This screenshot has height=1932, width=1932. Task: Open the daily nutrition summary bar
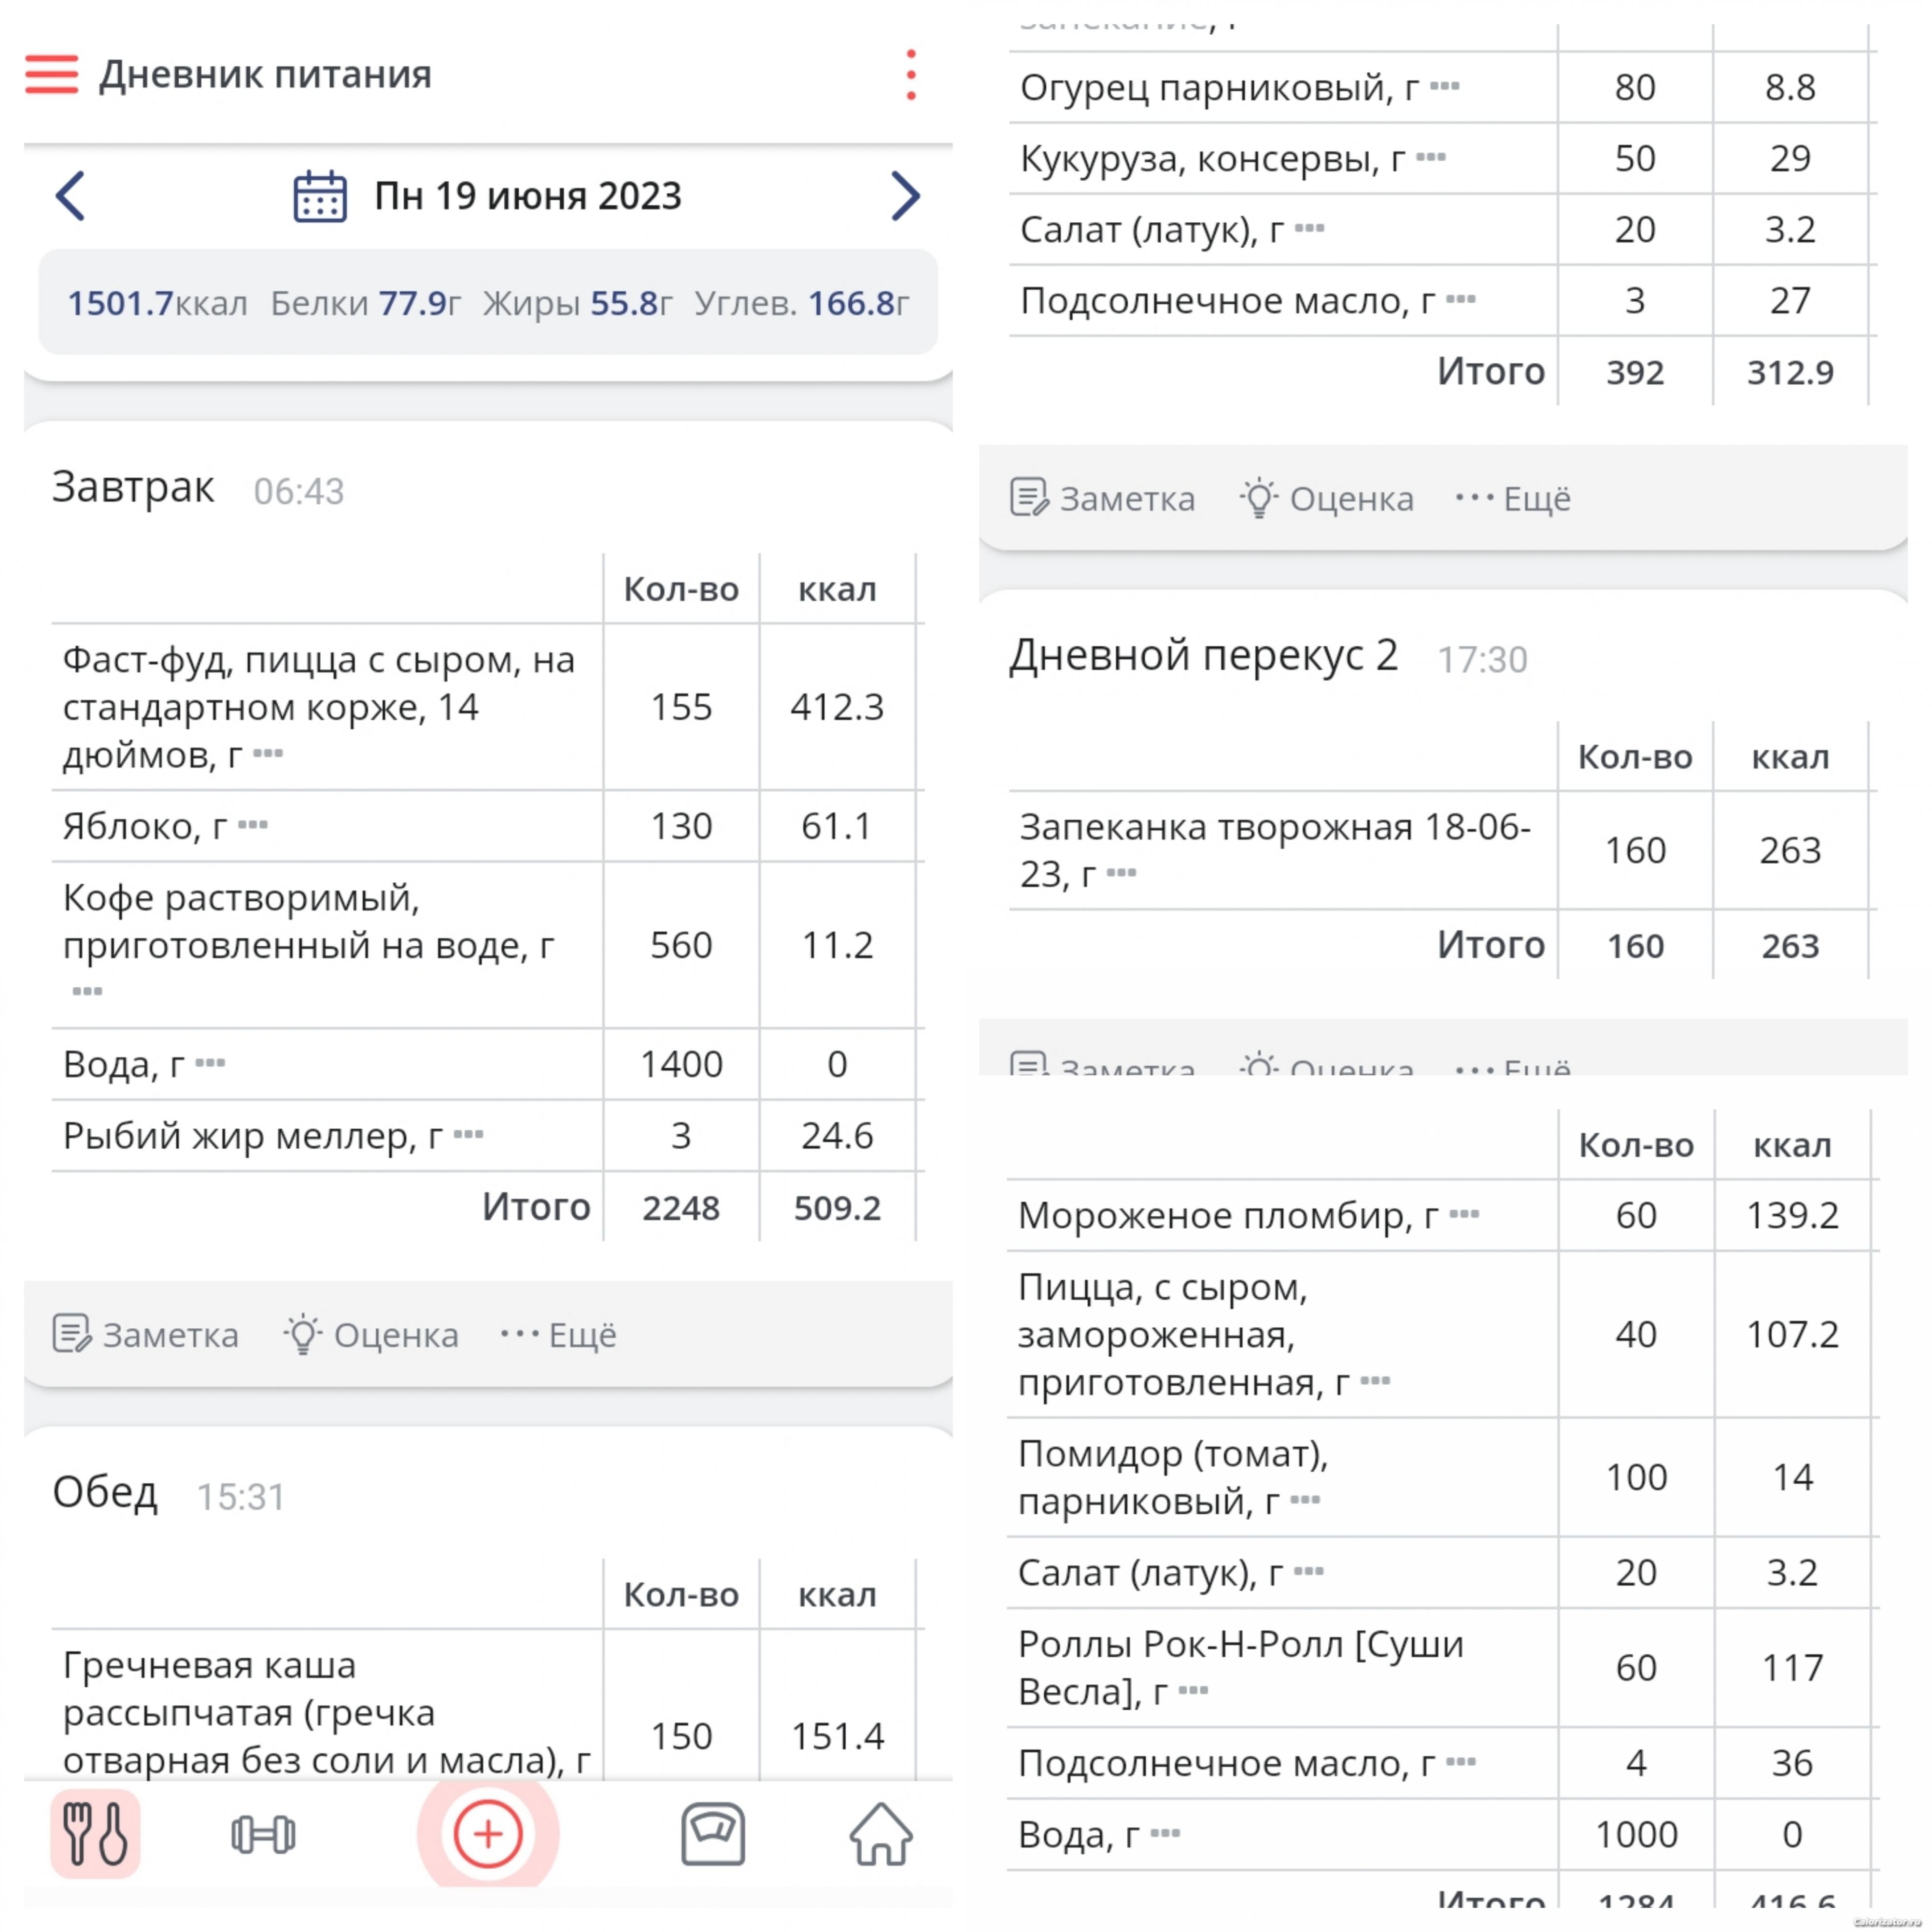(488, 302)
